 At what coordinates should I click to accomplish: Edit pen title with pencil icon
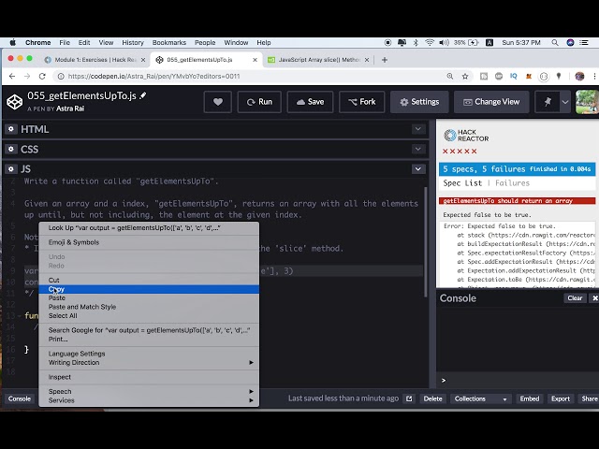coord(143,95)
